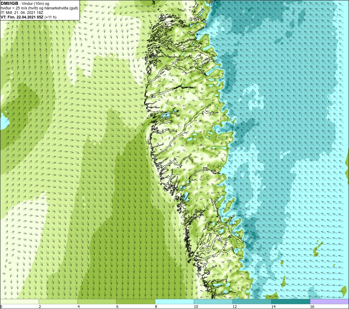Click the legend scale label 12
The width and height of the screenshot is (349, 309).
[235, 307]
